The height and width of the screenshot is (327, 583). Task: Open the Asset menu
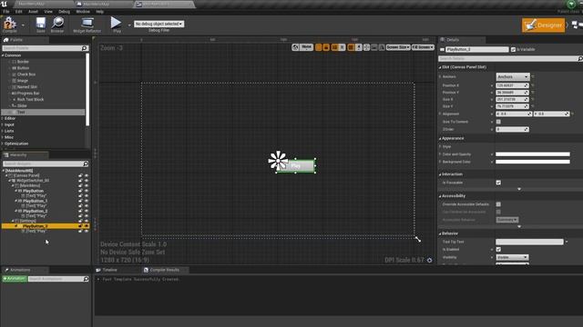pos(33,12)
